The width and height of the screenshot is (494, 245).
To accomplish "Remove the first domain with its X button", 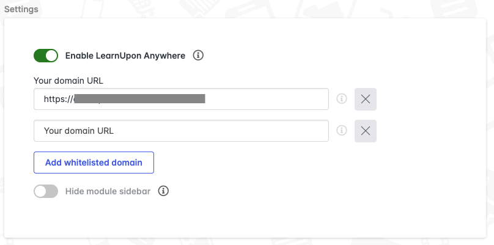I will click(x=366, y=99).
